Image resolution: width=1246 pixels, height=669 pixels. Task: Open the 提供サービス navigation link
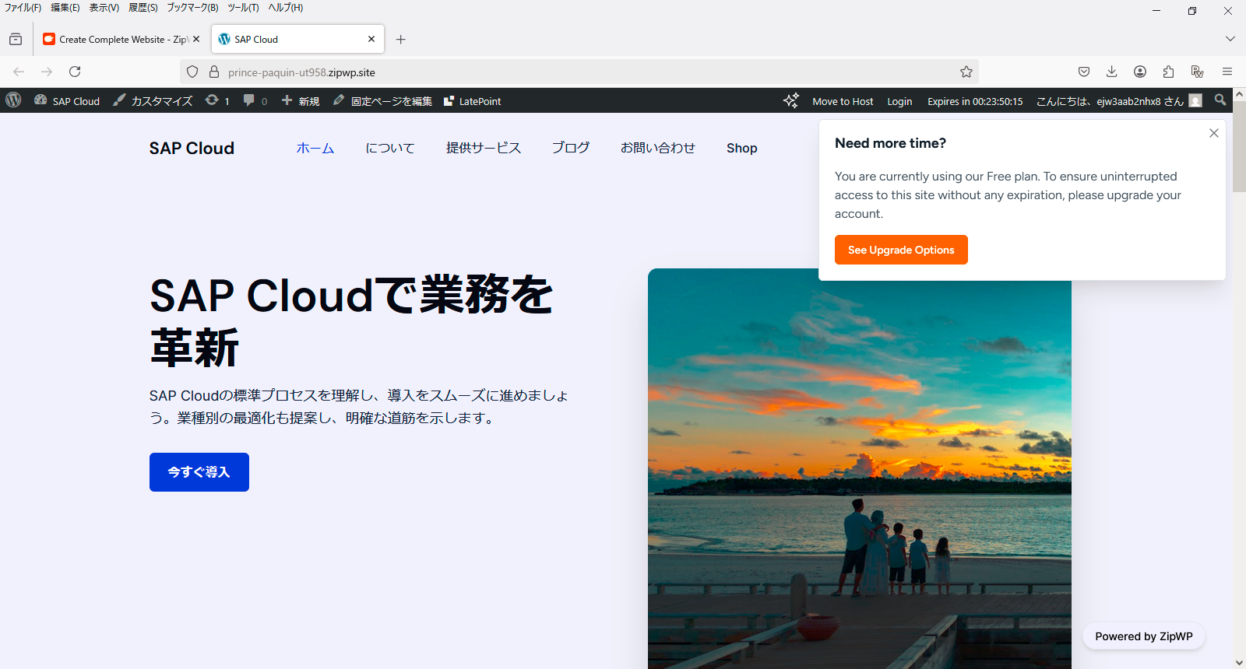click(x=484, y=148)
